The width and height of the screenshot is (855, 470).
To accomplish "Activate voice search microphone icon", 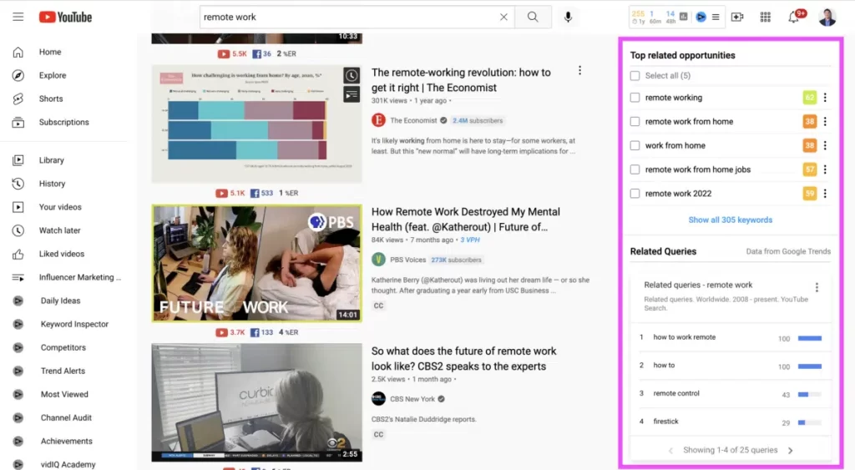I will click(x=568, y=17).
